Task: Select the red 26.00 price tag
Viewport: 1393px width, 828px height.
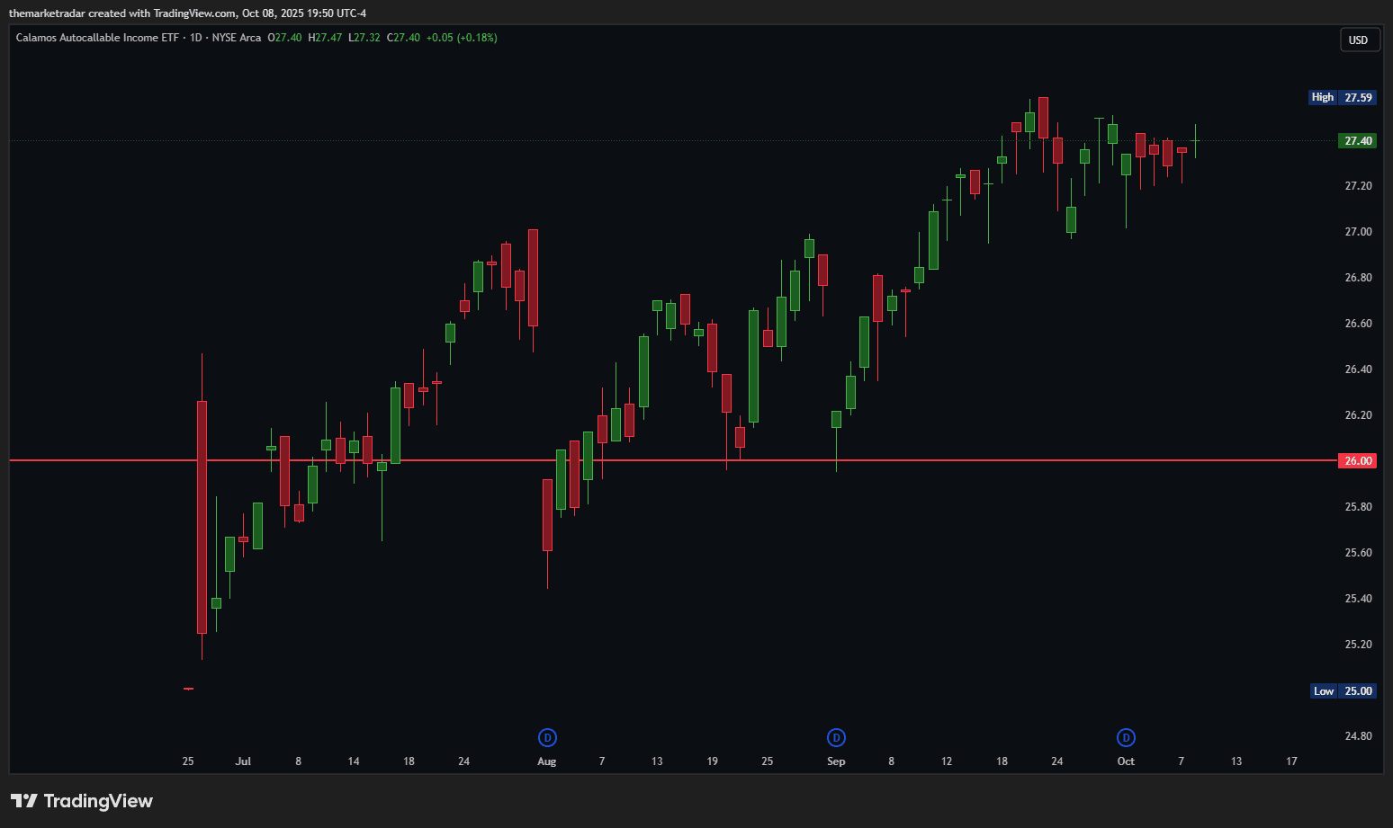Action: 1357,461
